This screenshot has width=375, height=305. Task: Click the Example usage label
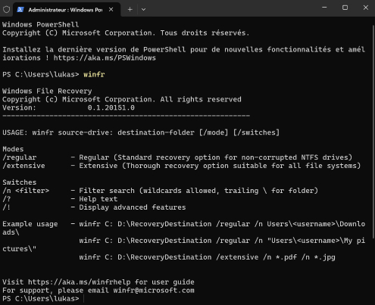pyautogui.click(x=30, y=224)
